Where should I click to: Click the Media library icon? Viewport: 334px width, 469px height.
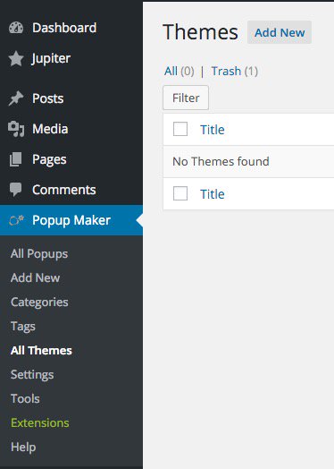tap(16, 129)
